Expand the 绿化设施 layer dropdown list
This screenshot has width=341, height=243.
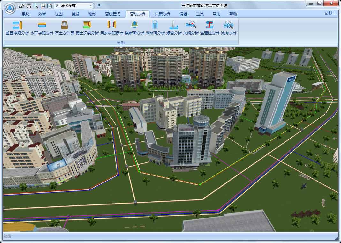click(x=91, y=6)
